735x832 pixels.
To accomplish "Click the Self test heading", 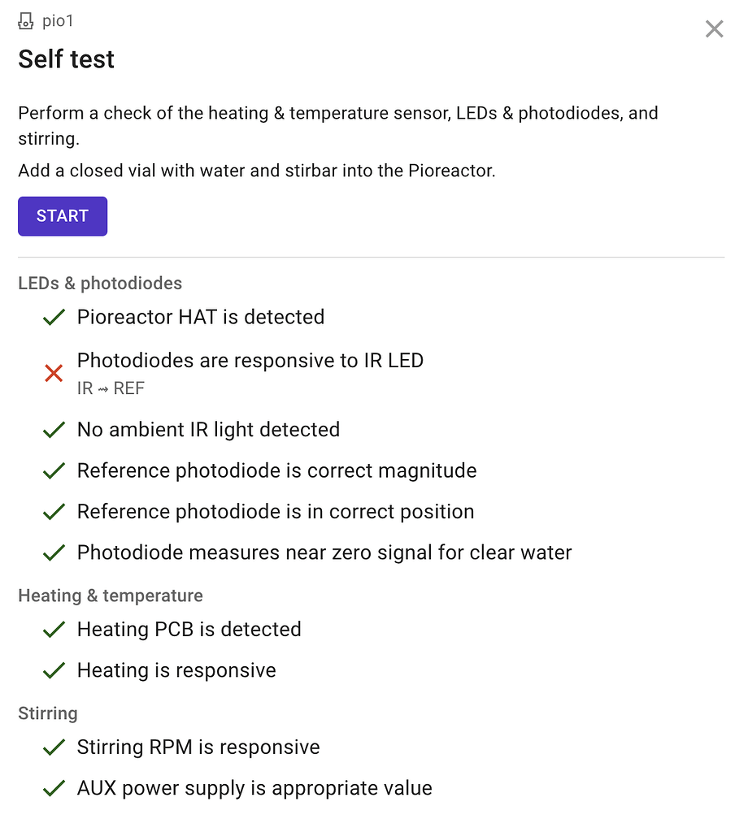I will tap(66, 58).
